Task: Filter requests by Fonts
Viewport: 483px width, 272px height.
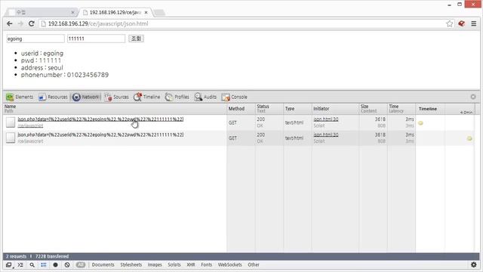Action: pos(206,264)
